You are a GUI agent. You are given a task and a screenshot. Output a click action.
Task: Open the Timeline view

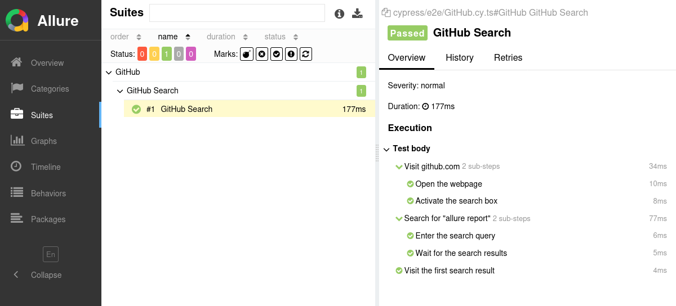[46, 167]
